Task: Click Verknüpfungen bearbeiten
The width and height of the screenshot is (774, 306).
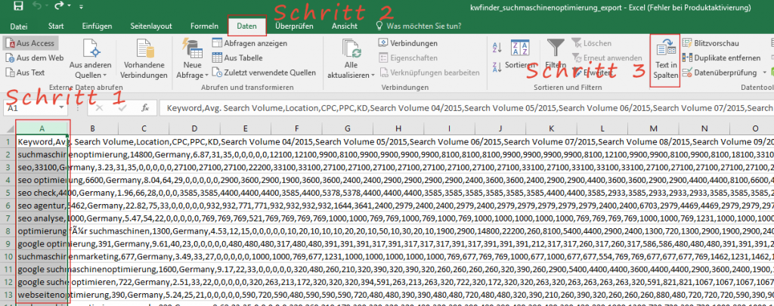Action: (x=429, y=73)
